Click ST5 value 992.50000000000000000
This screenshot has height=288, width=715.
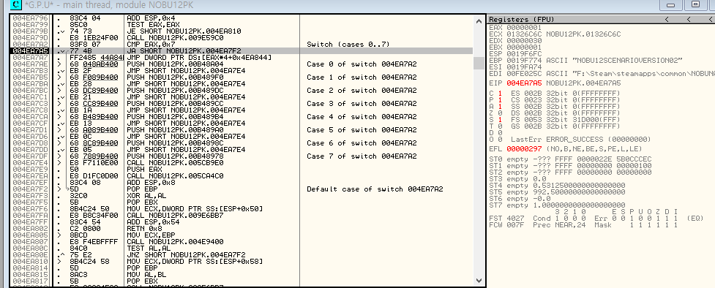click(x=579, y=192)
